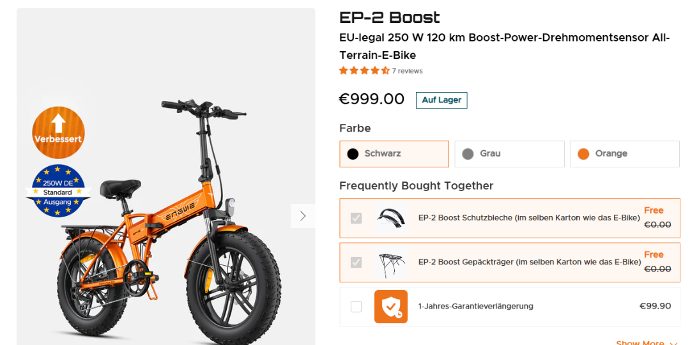Expand Show More bundled items
Image resolution: width=690 pixels, height=345 pixels.
point(645,343)
